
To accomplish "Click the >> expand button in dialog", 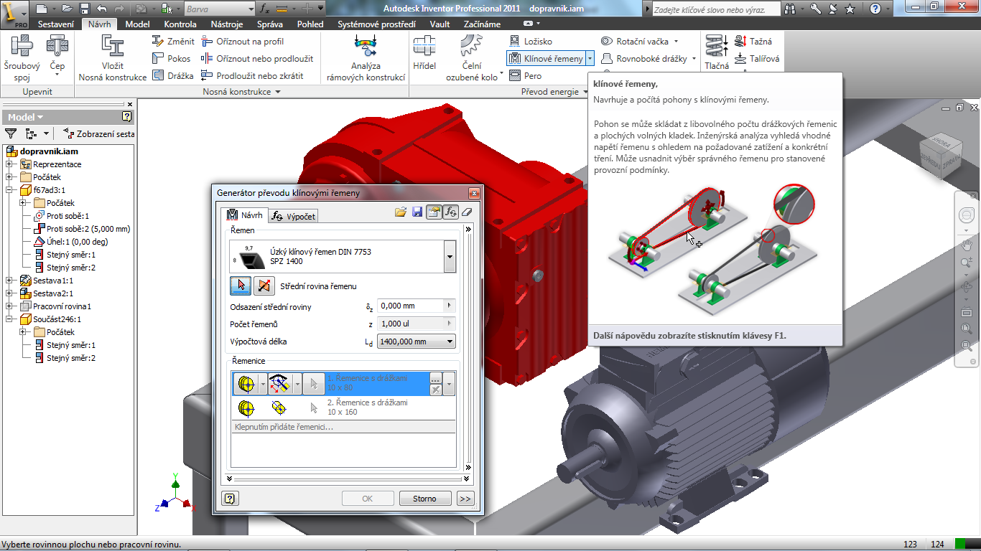I will pos(465,499).
